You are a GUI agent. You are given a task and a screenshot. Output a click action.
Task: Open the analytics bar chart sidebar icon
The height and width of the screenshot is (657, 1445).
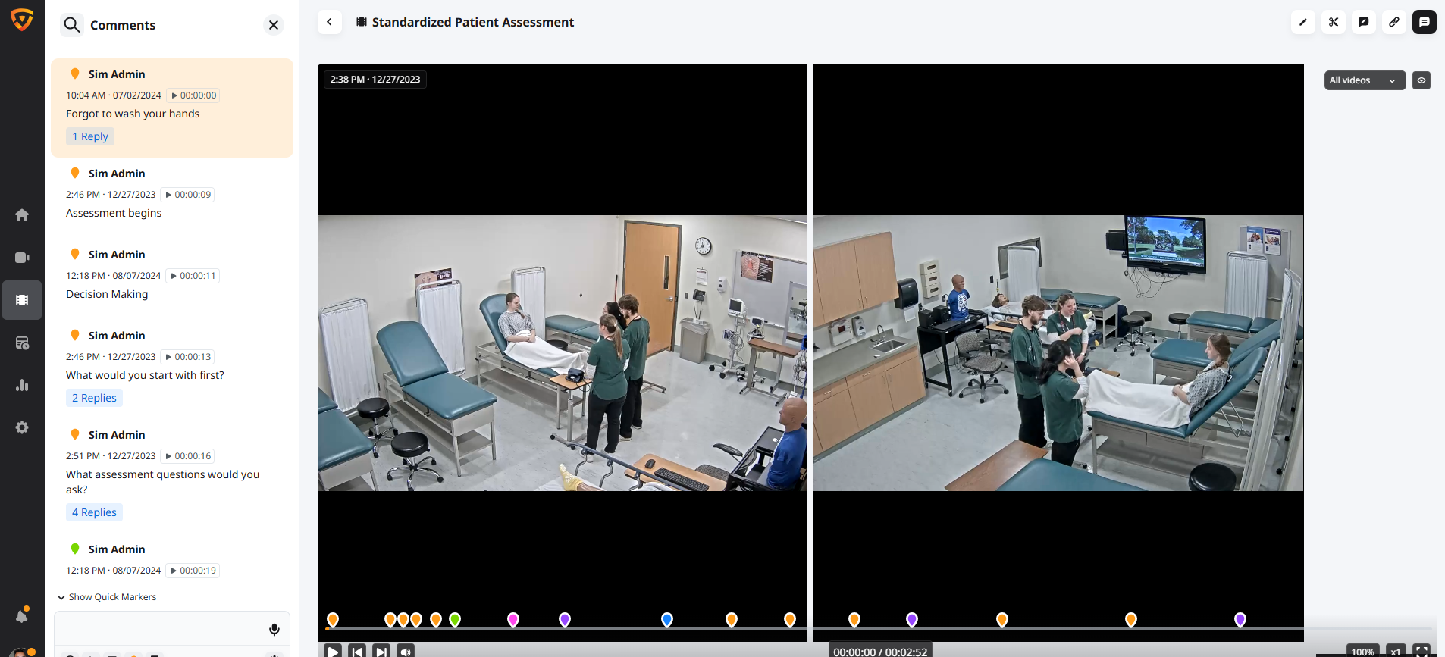pyautogui.click(x=22, y=385)
